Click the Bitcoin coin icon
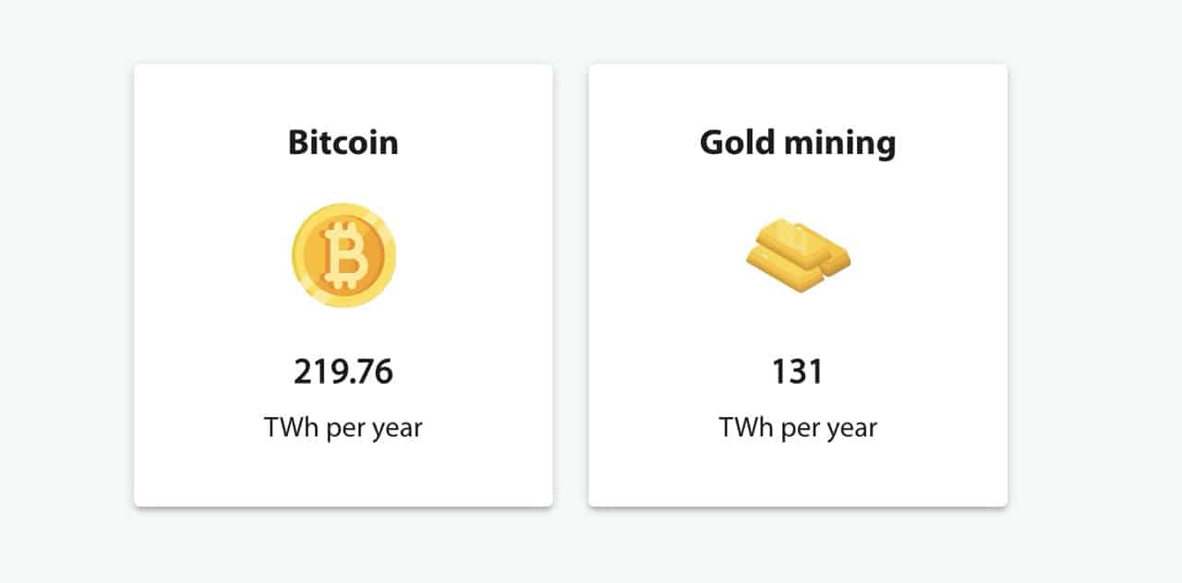Screen dimensions: 1182x583 [x=344, y=256]
